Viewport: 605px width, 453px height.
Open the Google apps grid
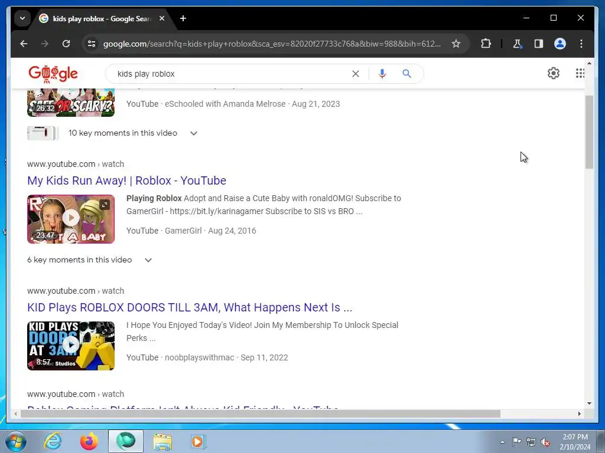pos(580,73)
